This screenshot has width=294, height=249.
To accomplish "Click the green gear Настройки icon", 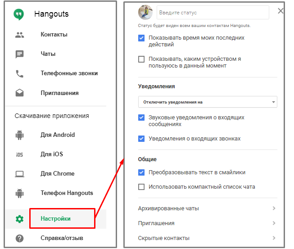I will (x=19, y=219).
